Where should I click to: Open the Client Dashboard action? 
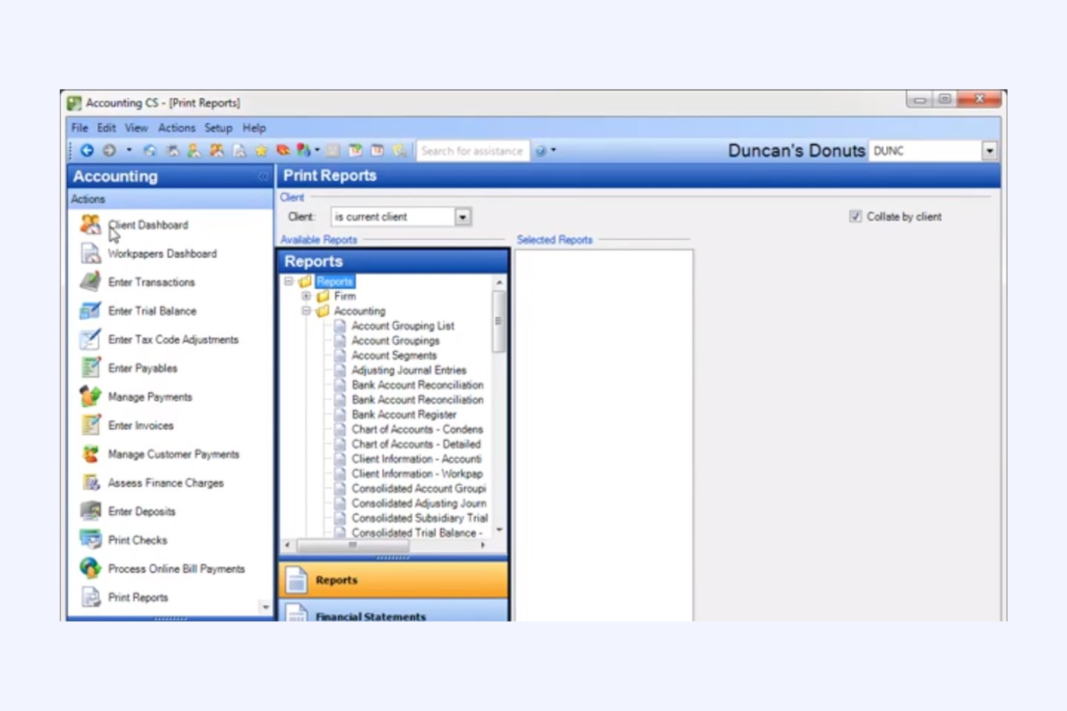[147, 225]
